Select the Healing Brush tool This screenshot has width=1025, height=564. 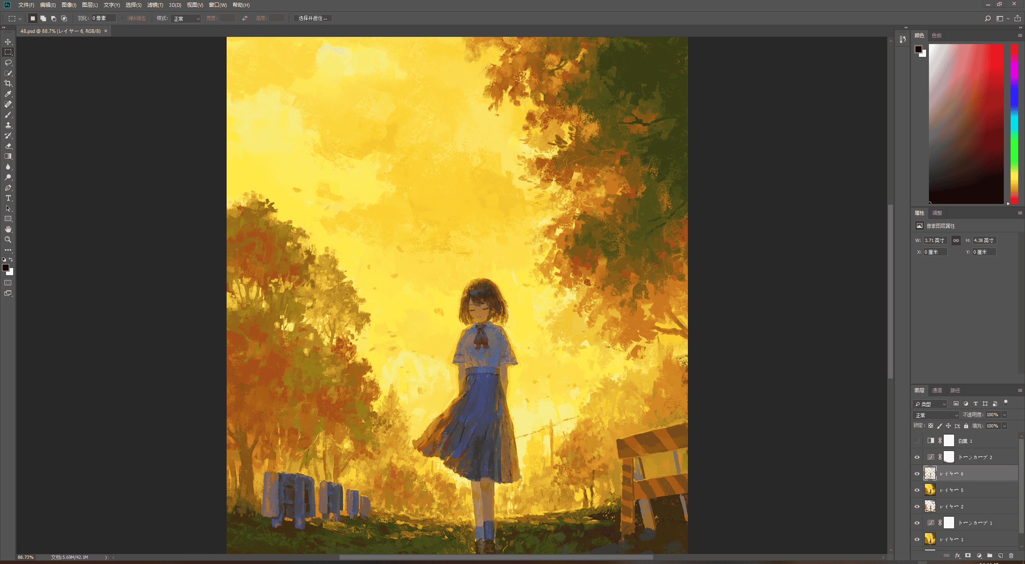(x=8, y=104)
